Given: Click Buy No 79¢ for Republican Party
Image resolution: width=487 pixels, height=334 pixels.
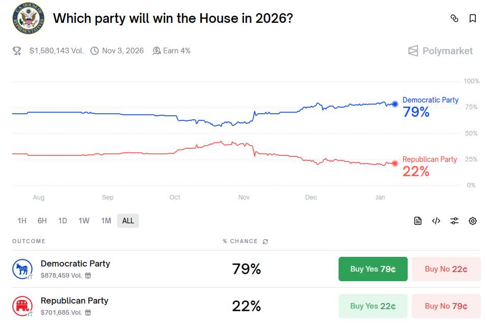Looking at the screenshot, I should click(446, 306).
